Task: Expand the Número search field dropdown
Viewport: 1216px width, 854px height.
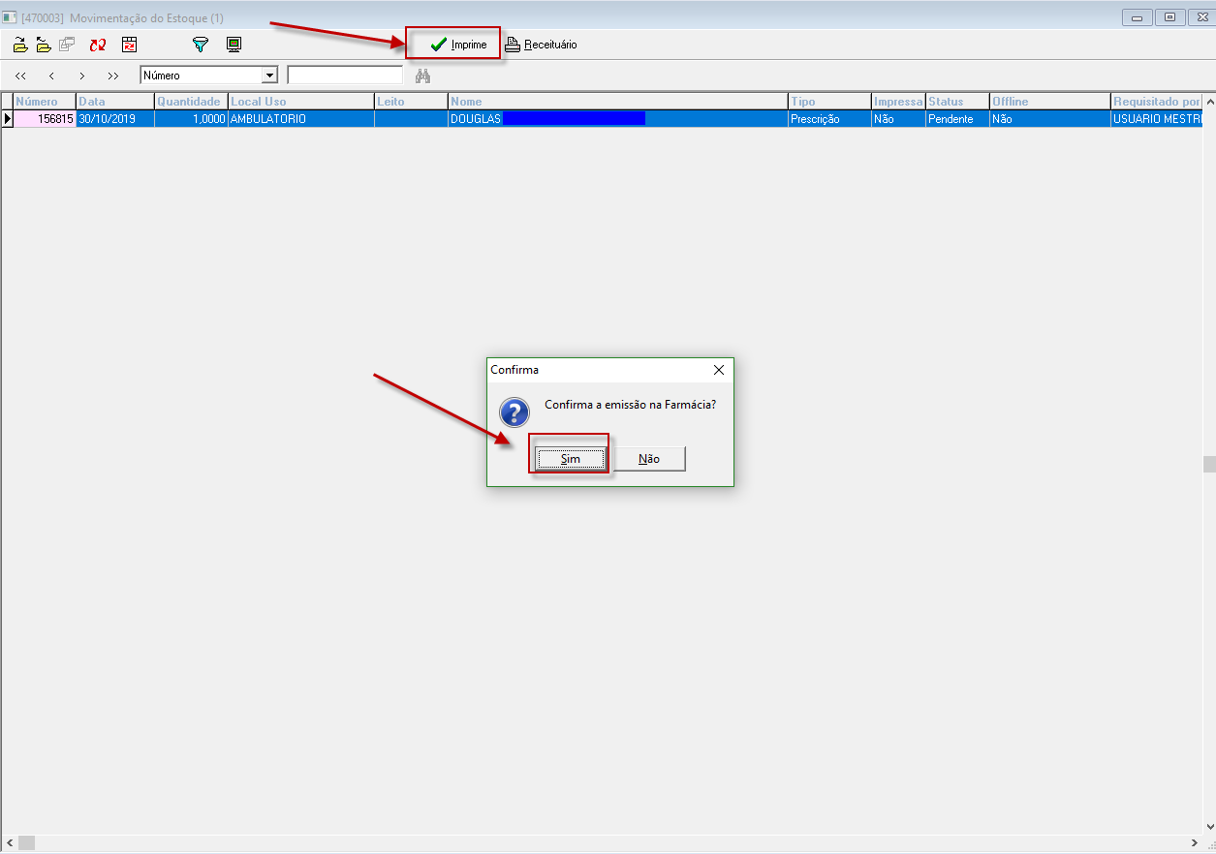Action: (269, 76)
